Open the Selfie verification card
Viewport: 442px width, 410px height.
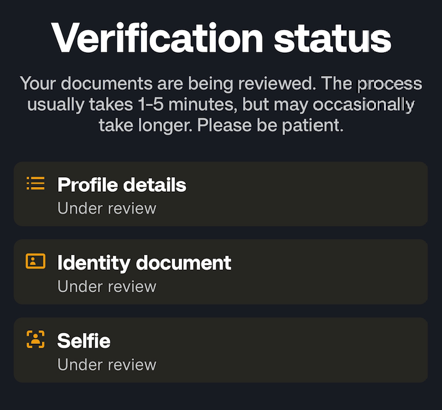click(x=221, y=350)
